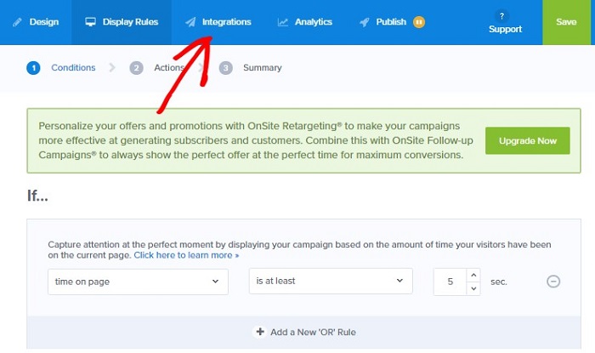Open the "time on page" dropdown
The height and width of the screenshot is (353, 595).
click(x=138, y=282)
